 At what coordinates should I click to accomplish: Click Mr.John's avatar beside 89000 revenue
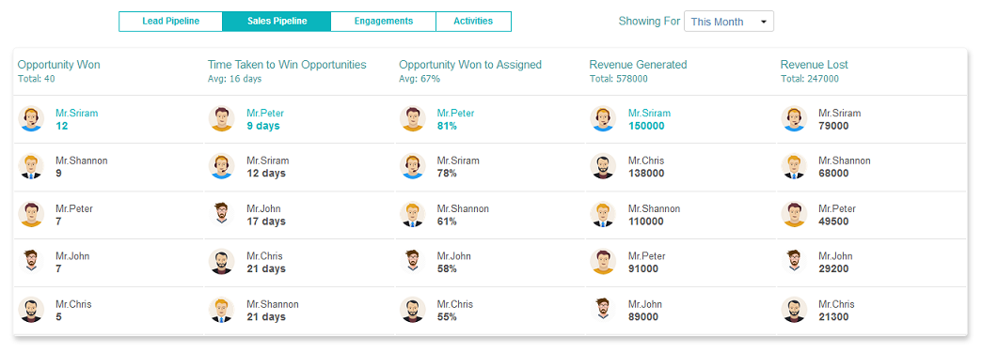[603, 310]
